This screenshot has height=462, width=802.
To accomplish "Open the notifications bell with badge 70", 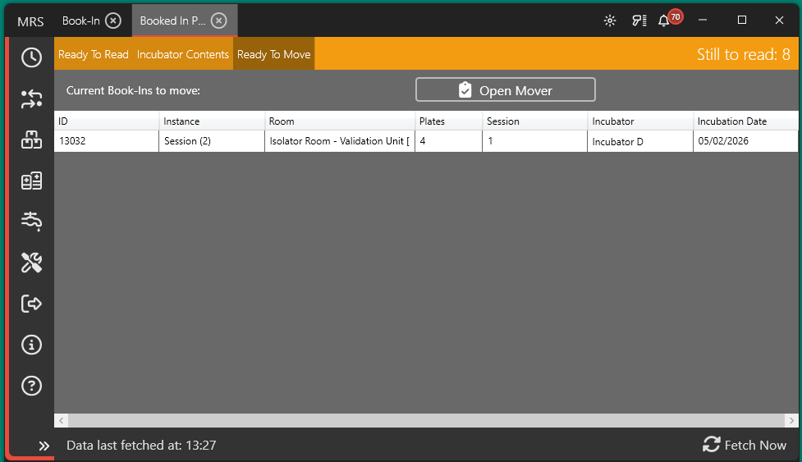I will [664, 21].
